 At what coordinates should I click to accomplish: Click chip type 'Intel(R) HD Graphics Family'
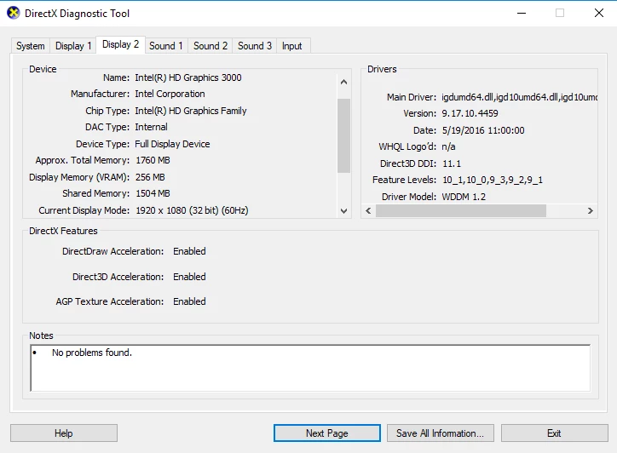click(x=191, y=111)
